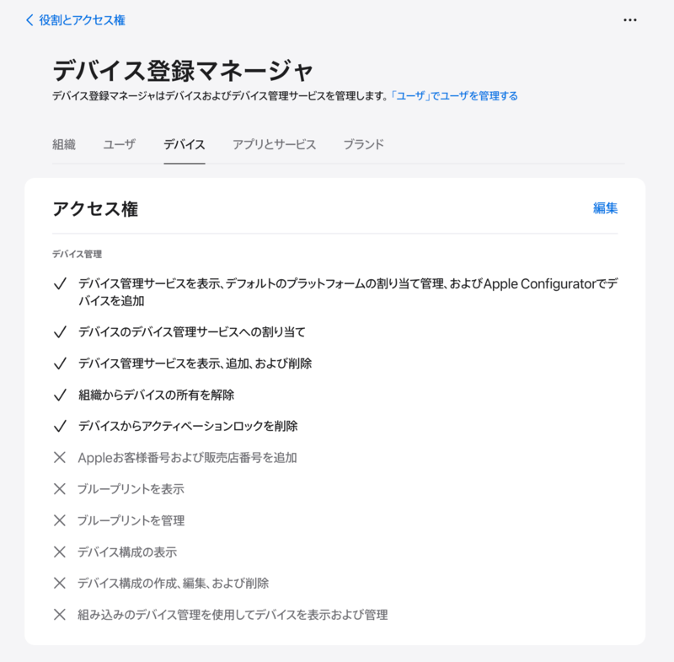The width and height of the screenshot is (674, 662).
Task: Open the three-dot more options menu
Action: click(630, 19)
